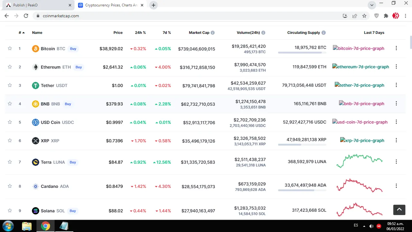Open Chrome extensions puzzle icon
The height and width of the screenshot is (232, 412).
coord(386,16)
